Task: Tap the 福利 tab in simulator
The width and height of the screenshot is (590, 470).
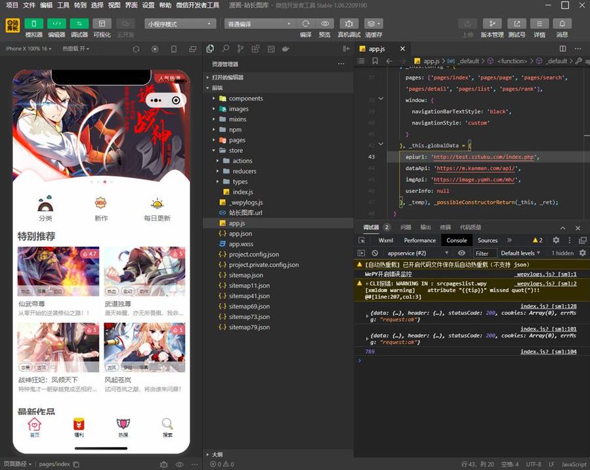Action: click(x=79, y=427)
